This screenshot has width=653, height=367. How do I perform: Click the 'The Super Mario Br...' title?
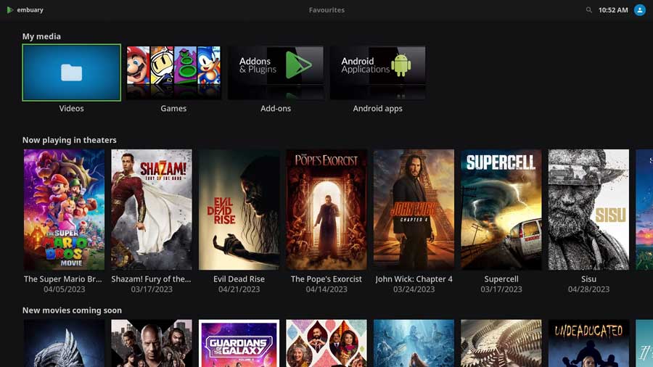(63, 279)
